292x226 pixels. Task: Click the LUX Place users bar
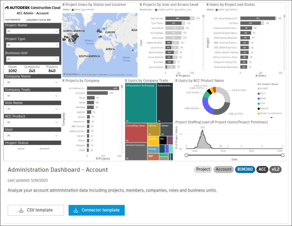point(252,23)
